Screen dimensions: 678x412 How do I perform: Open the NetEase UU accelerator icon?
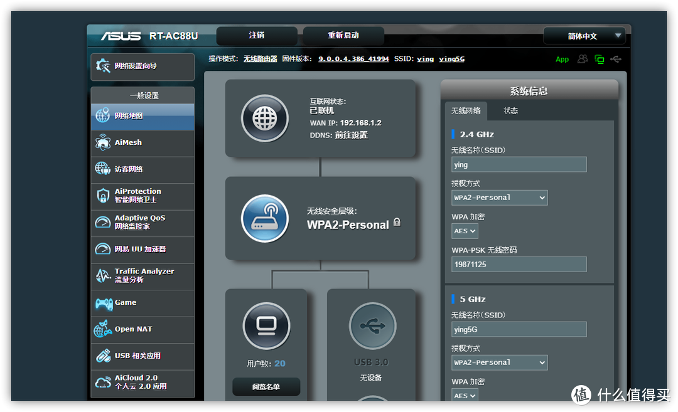102,249
